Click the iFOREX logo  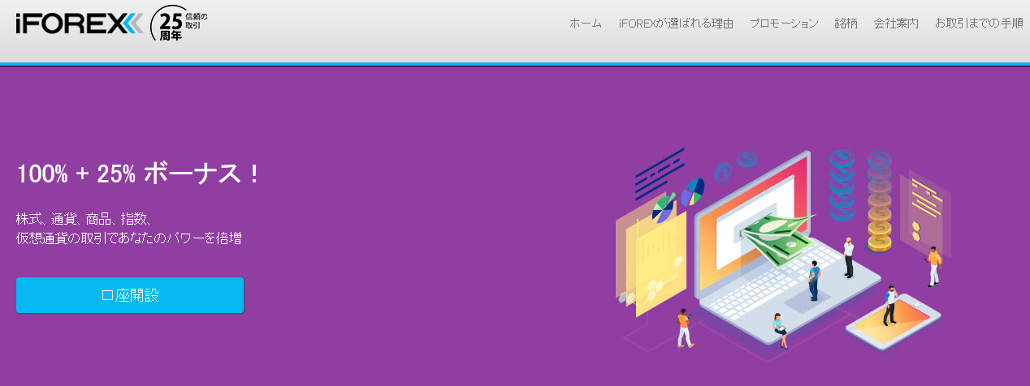pos(80,24)
